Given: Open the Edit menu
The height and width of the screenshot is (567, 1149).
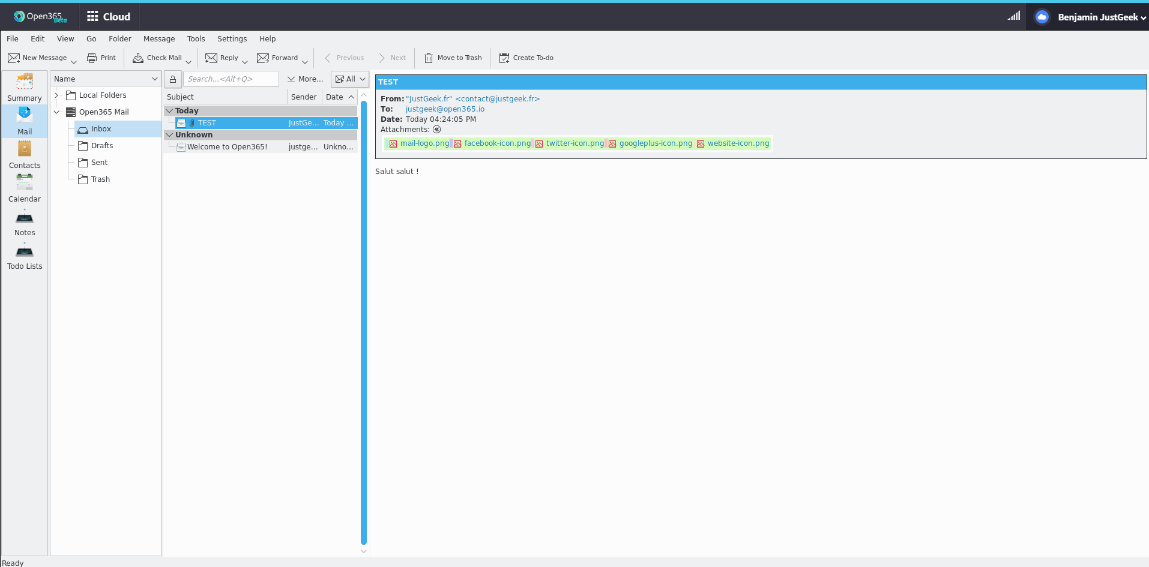Looking at the screenshot, I should coord(38,38).
